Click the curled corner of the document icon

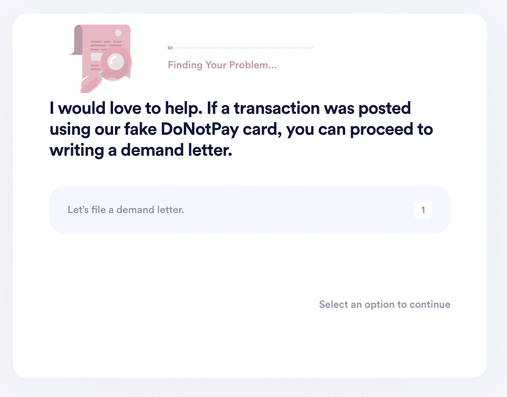[75, 41]
